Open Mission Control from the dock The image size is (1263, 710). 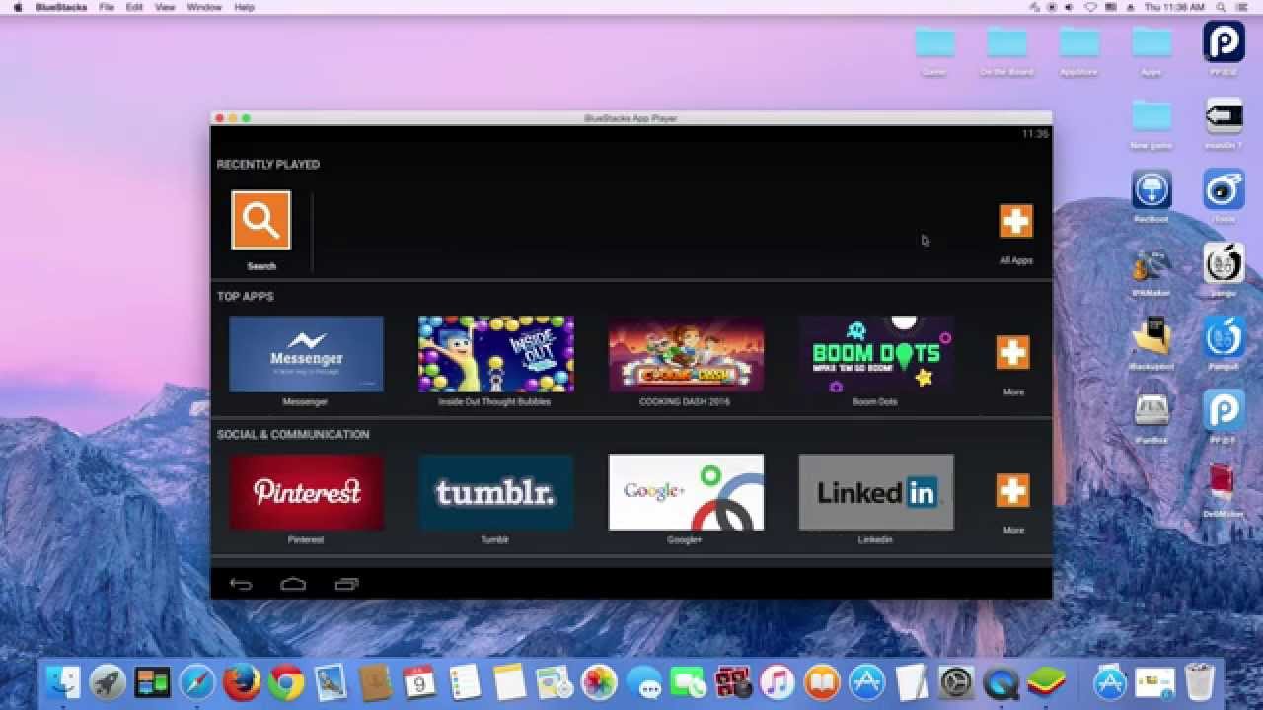(x=152, y=682)
